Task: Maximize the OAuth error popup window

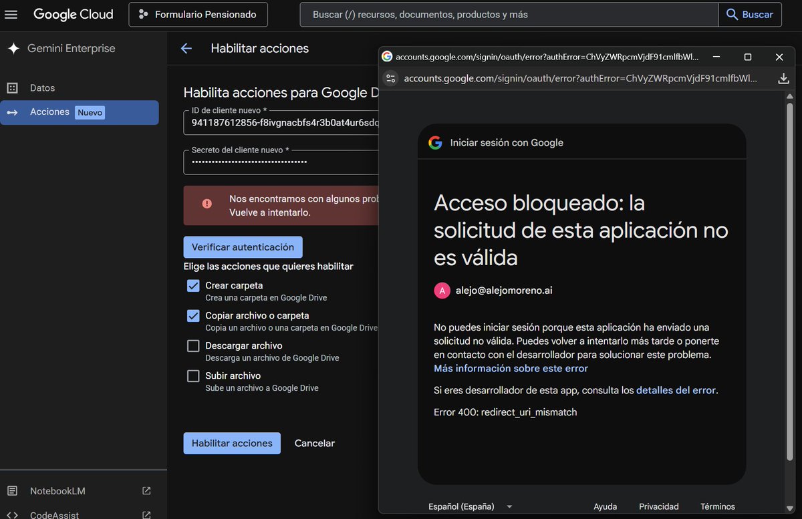Action: [748, 57]
